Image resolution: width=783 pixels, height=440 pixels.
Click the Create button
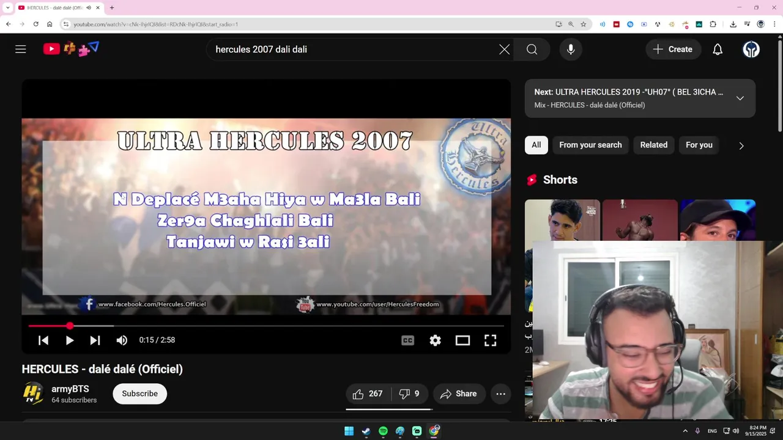[x=673, y=50]
